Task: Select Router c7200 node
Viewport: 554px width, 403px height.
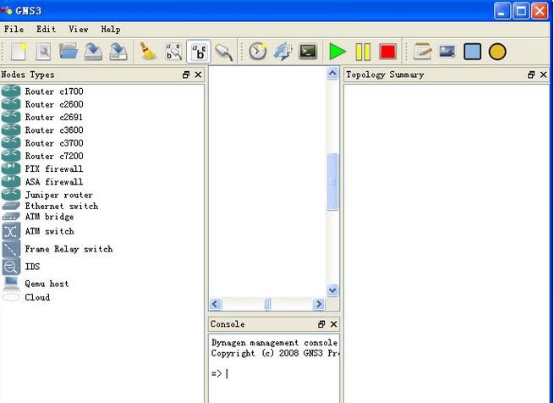Action: [54, 156]
